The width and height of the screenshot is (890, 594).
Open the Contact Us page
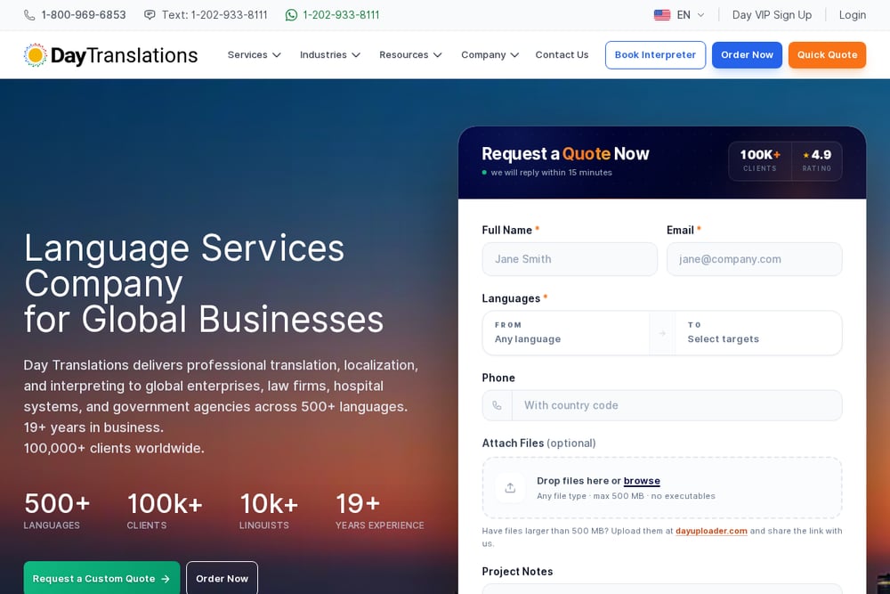coord(562,55)
